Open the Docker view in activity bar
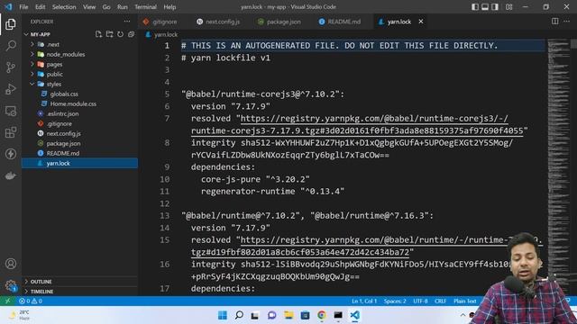The image size is (577, 324). tap(11, 175)
